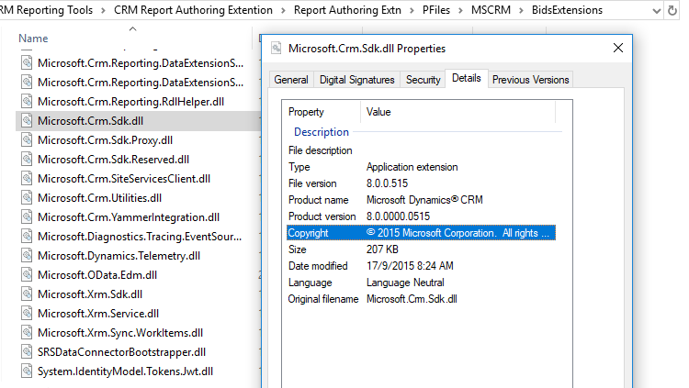Expand breadcrumb chevron after PFiles
The image size is (689, 388).
(x=460, y=10)
